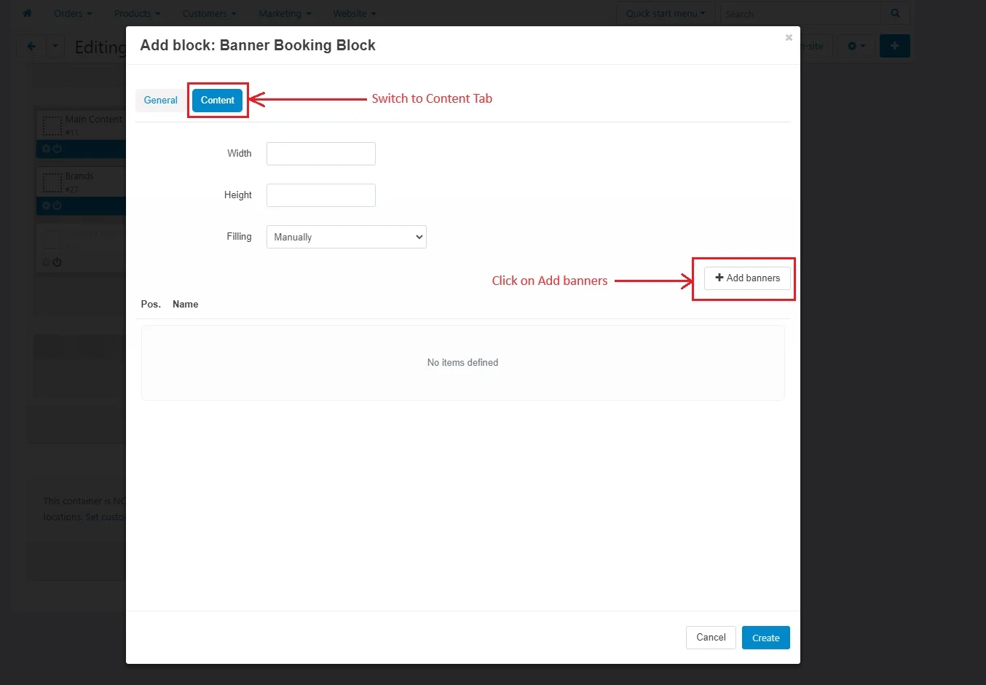The image size is (986, 685).
Task: Click the Pos. column header
Action: (x=151, y=305)
